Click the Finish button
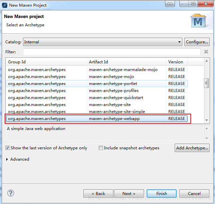Screen dimensions: 215x204 pos(162,193)
